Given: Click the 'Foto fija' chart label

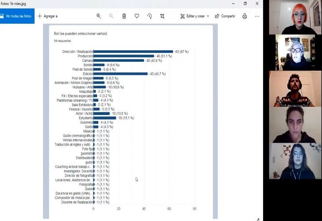Looking at the screenshot, I should 88,149.
